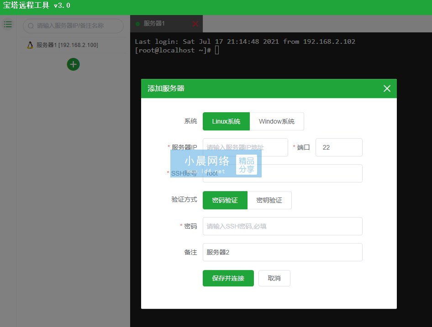Focus the sidebar server IP search box
432x327 pixels.
[x=73, y=26]
